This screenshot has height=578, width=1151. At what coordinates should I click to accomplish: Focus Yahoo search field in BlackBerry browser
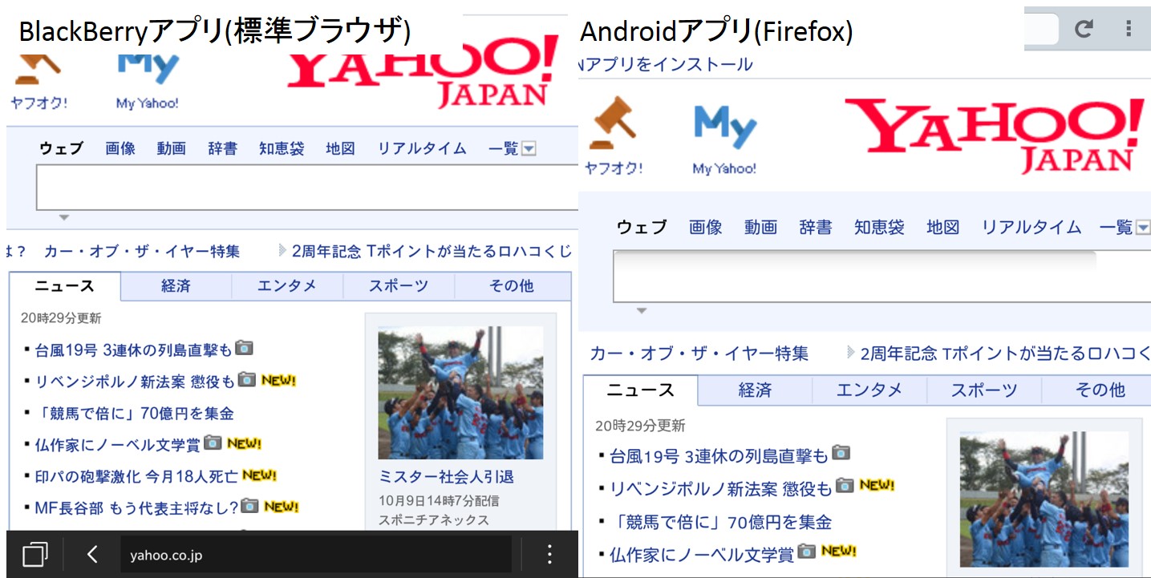pos(307,188)
